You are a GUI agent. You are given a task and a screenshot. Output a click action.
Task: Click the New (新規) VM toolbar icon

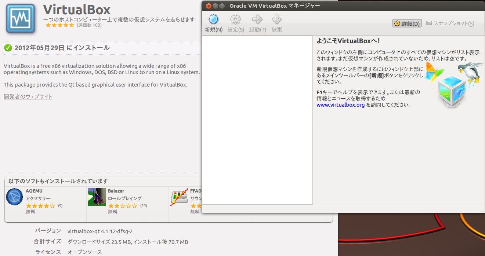(x=213, y=19)
